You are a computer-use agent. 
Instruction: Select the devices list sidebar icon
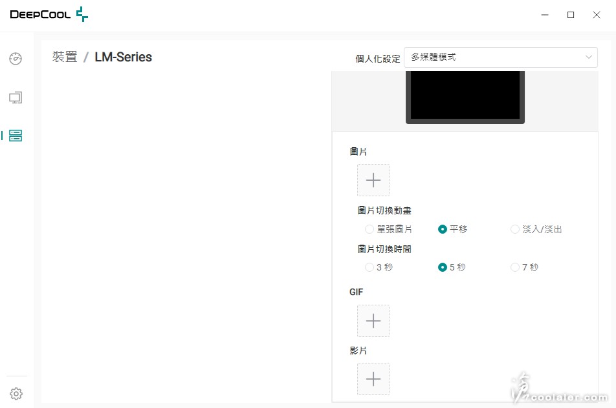click(16, 136)
